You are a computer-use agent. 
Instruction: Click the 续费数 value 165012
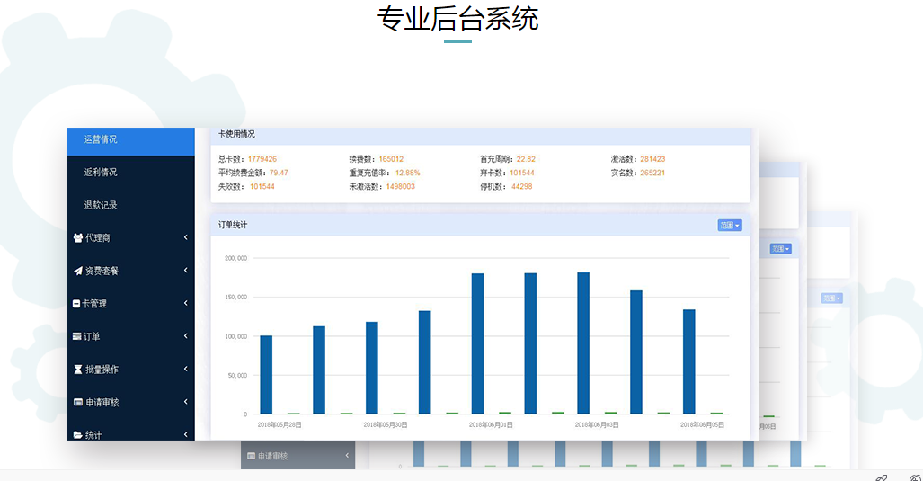tap(391, 159)
